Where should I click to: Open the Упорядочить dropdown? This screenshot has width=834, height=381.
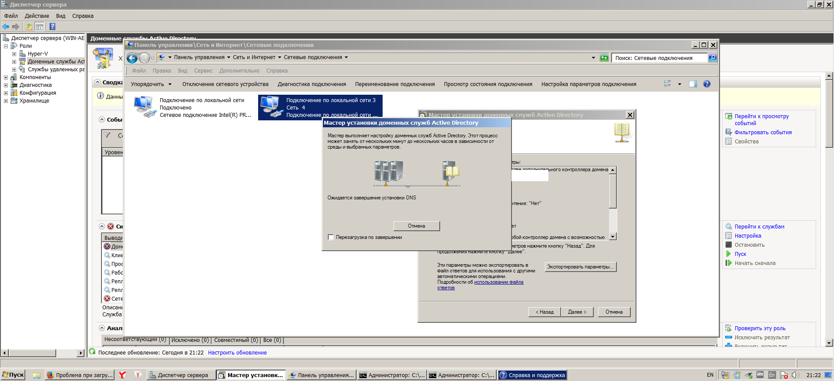[x=151, y=84]
